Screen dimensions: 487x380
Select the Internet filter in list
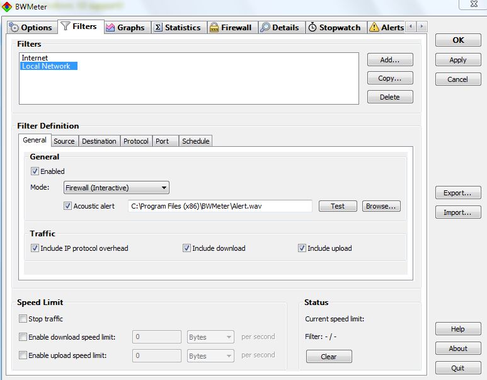35,58
